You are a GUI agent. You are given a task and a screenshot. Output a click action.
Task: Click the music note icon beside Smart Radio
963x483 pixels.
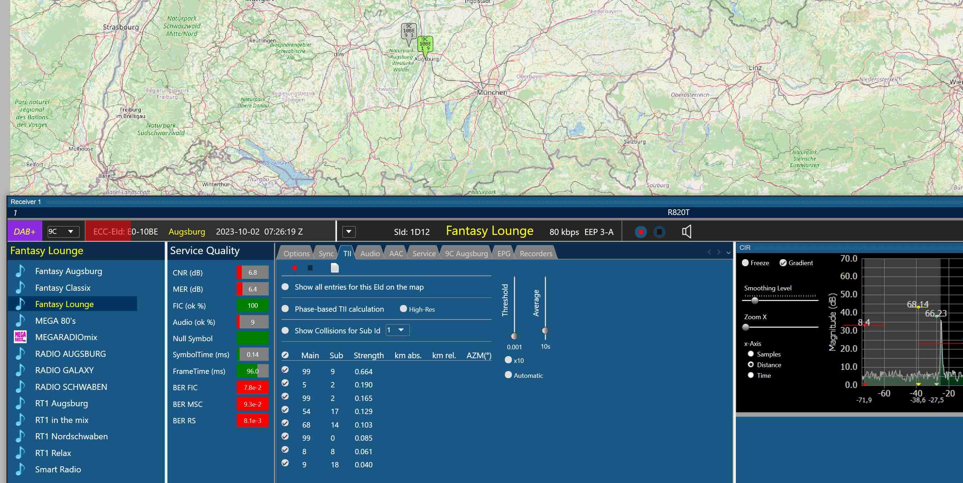click(x=20, y=469)
